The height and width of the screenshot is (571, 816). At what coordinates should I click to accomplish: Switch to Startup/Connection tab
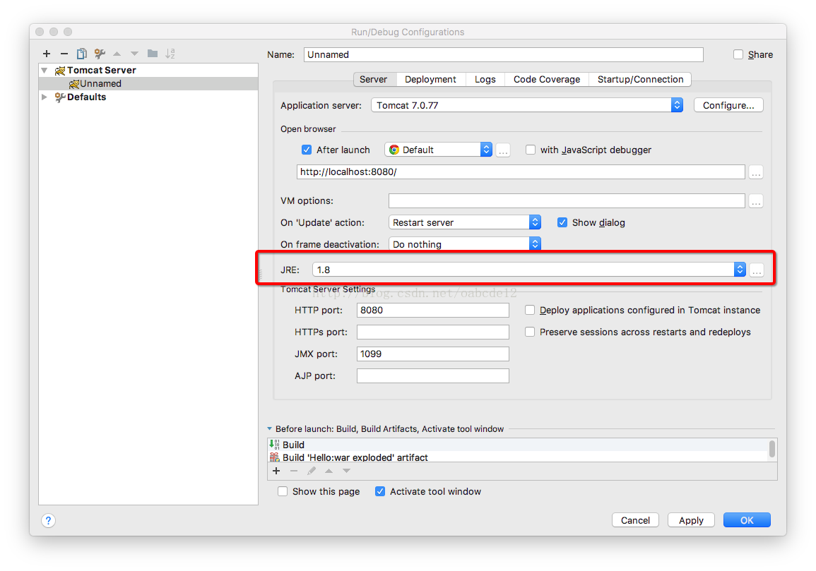coord(640,79)
